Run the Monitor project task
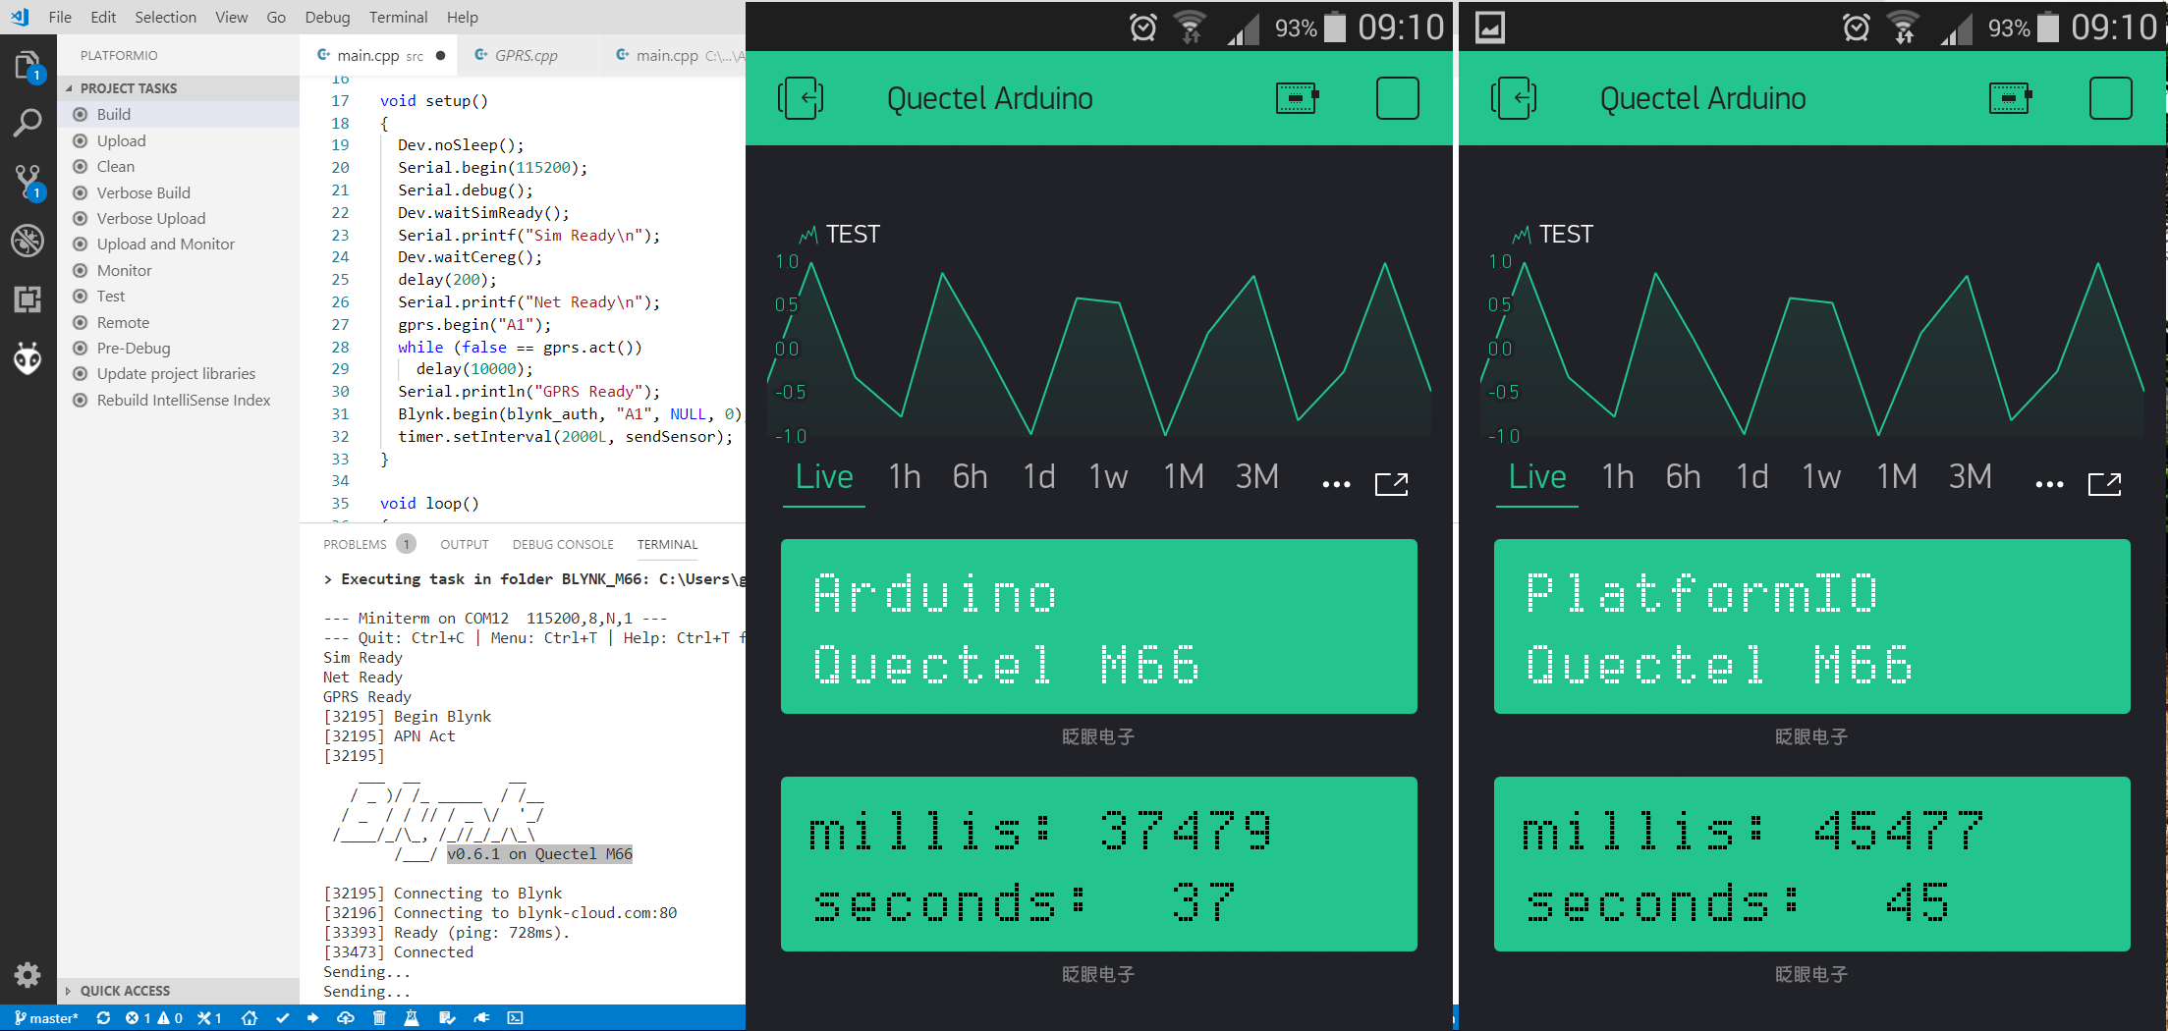The height and width of the screenshot is (1031, 2168). click(178, 270)
